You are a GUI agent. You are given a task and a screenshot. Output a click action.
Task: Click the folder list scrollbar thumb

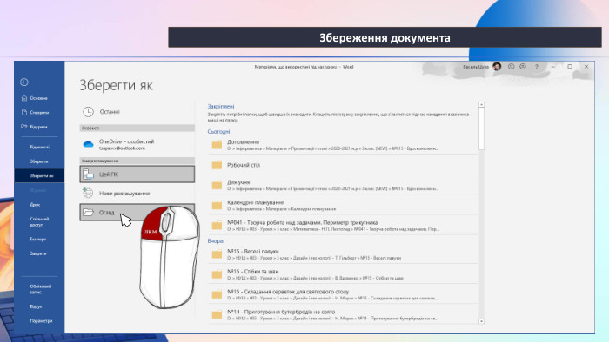[481, 128]
